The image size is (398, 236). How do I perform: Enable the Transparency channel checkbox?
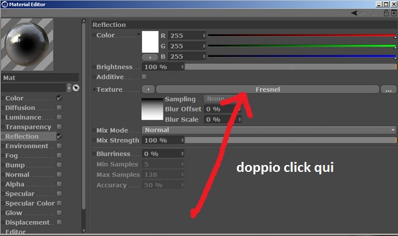(x=59, y=127)
